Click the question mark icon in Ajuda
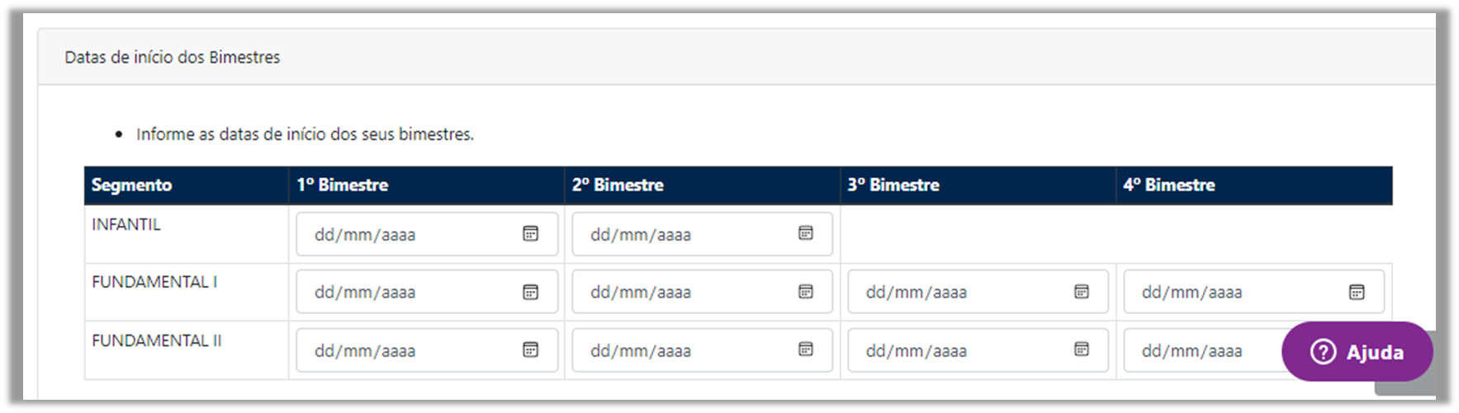1459x413 pixels. tap(1323, 352)
